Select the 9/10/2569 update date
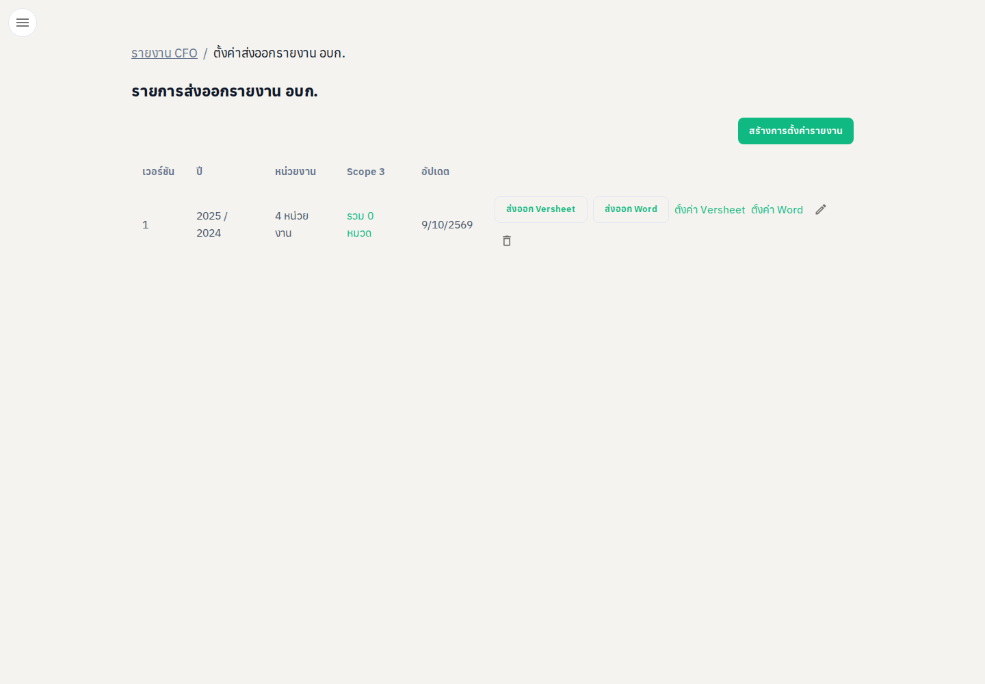Viewport: 985px width, 684px height. click(x=447, y=225)
